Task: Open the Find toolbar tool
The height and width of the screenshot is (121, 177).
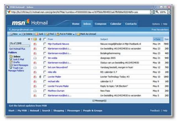Action: (x=50, y=34)
